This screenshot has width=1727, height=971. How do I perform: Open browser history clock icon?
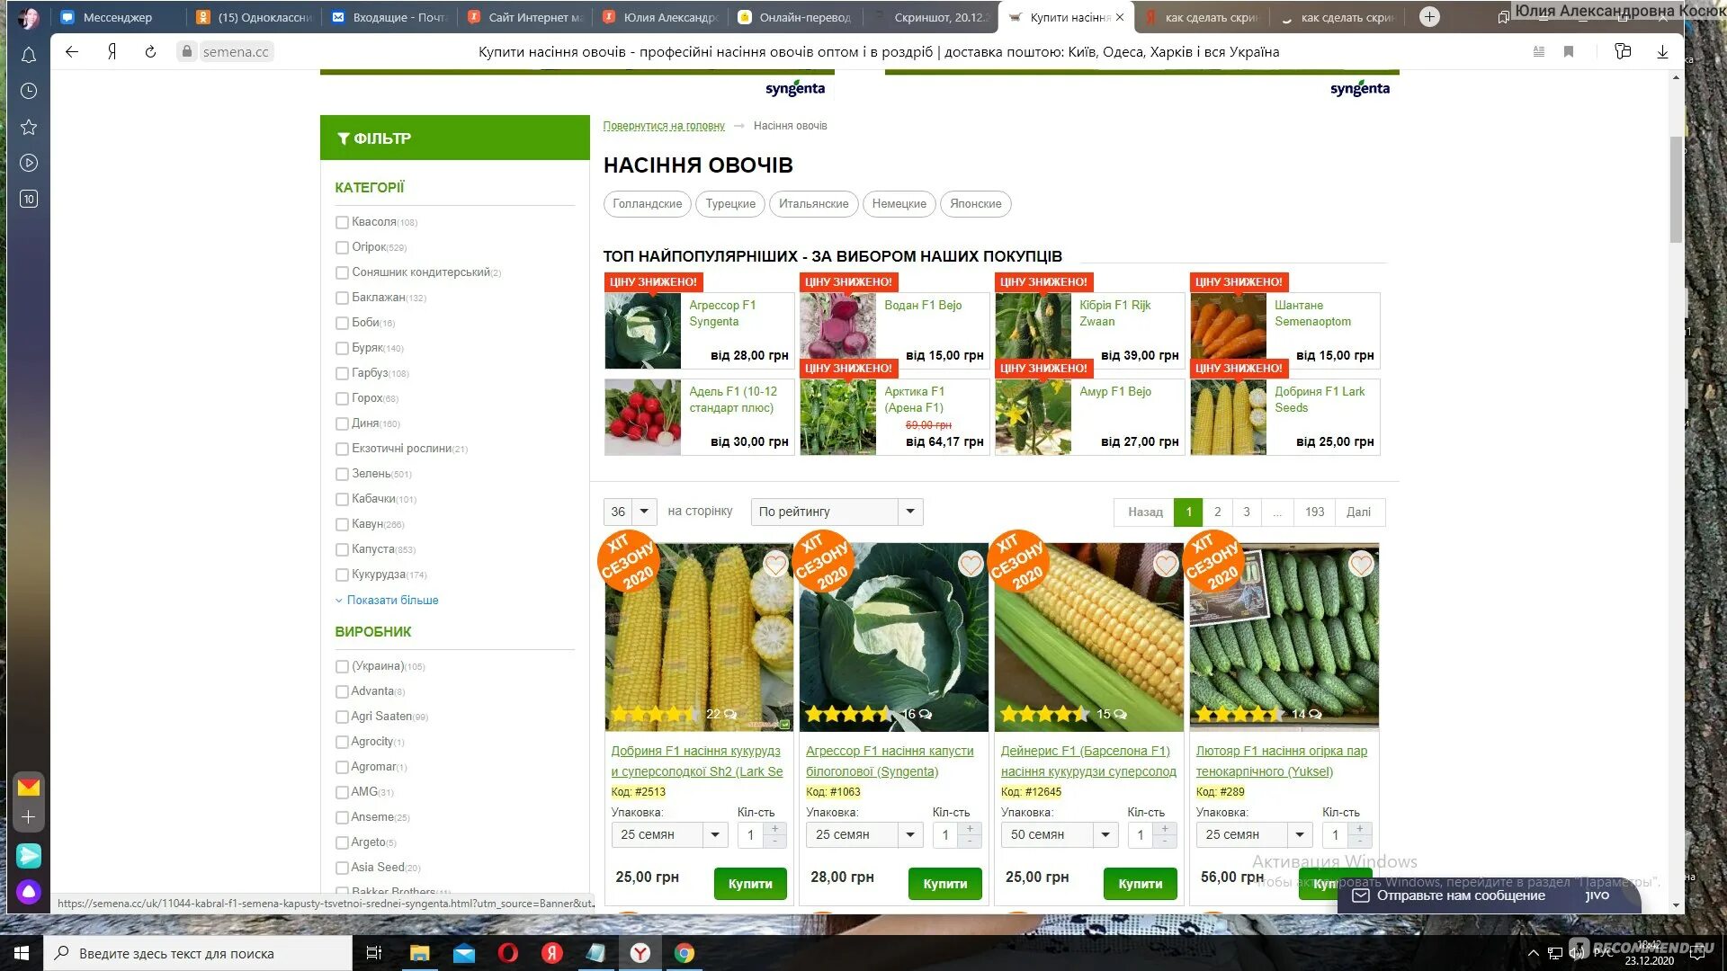pyautogui.click(x=29, y=91)
